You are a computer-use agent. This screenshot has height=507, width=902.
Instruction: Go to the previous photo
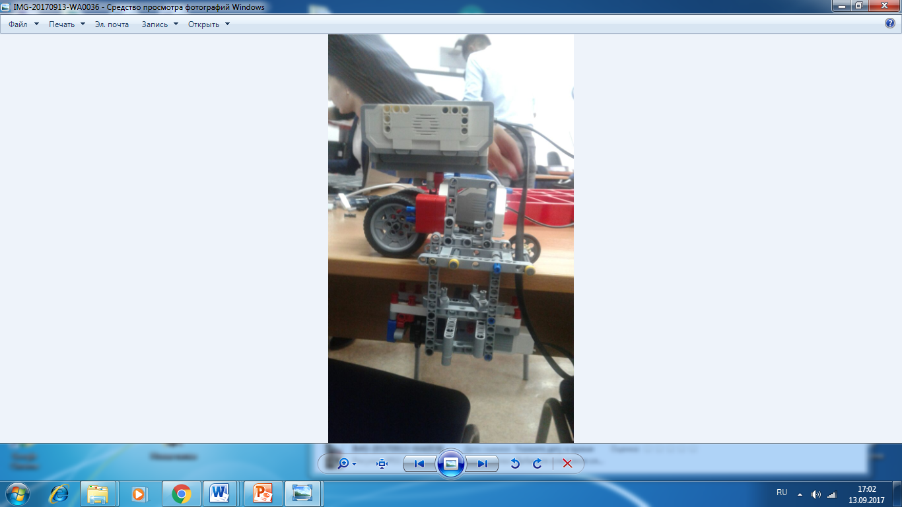pos(419,463)
